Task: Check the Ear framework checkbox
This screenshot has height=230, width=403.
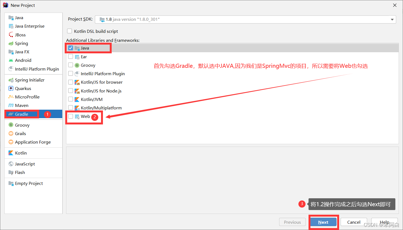Action: [70, 57]
